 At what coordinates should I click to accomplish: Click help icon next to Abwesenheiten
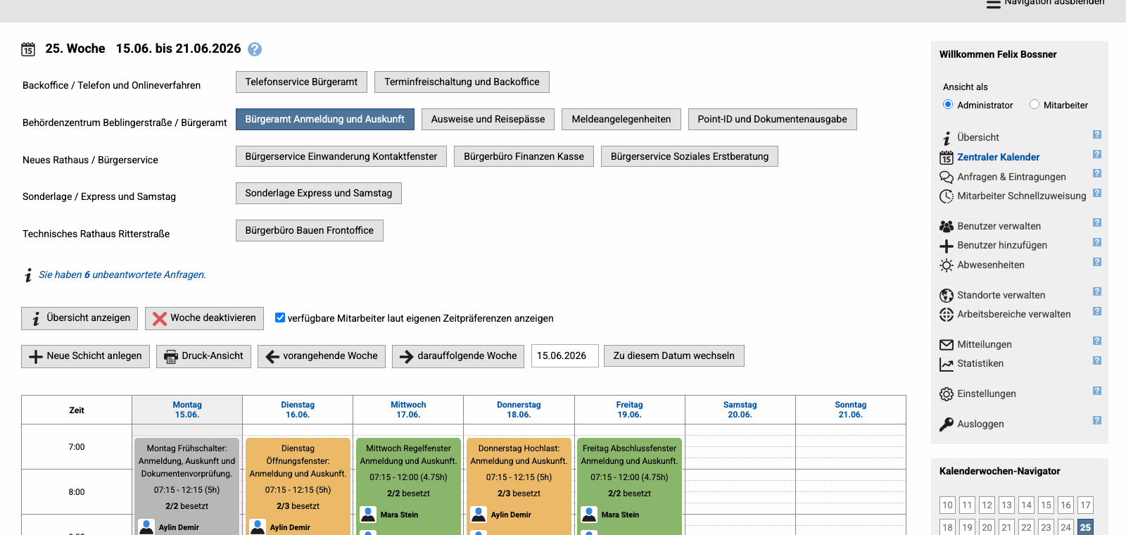[x=1097, y=262]
